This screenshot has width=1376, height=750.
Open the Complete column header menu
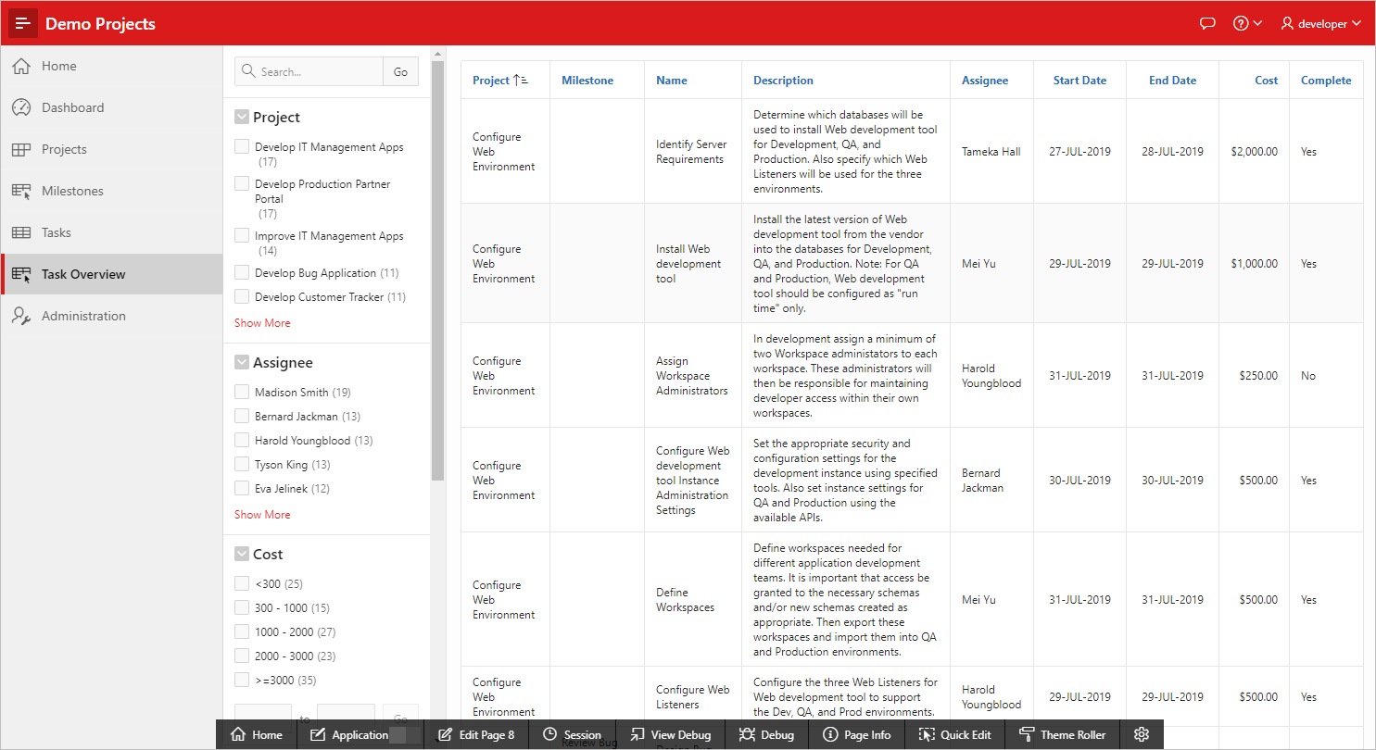tap(1326, 81)
